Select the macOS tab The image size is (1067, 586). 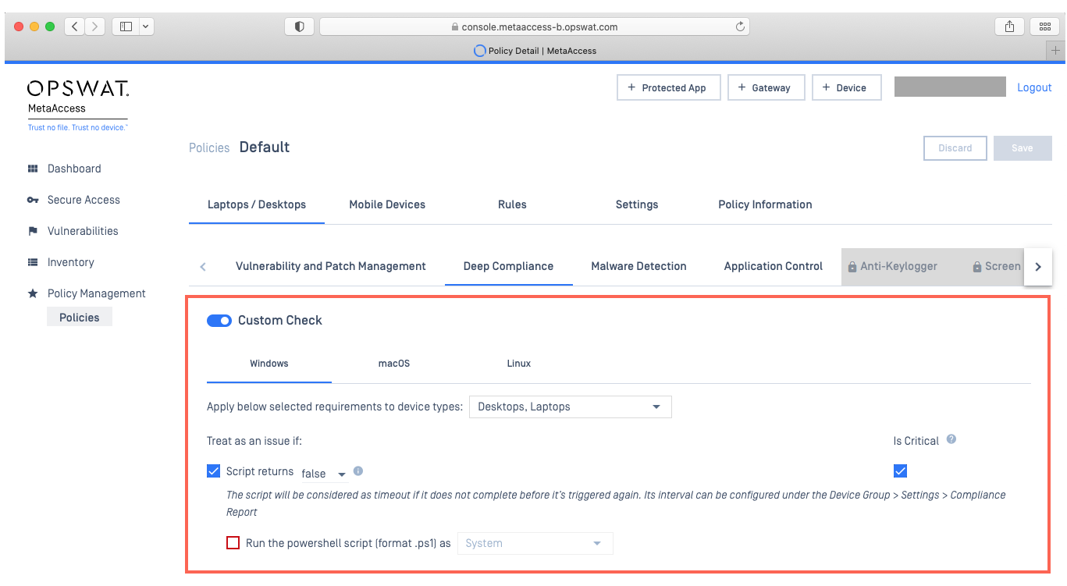click(394, 364)
